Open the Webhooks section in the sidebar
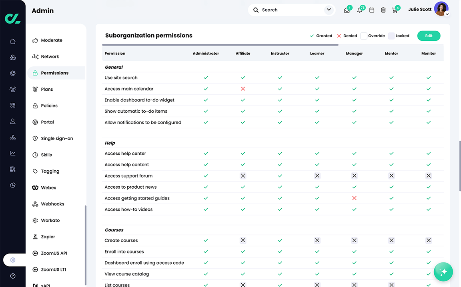This screenshot has width=461, height=287. coord(52,204)
